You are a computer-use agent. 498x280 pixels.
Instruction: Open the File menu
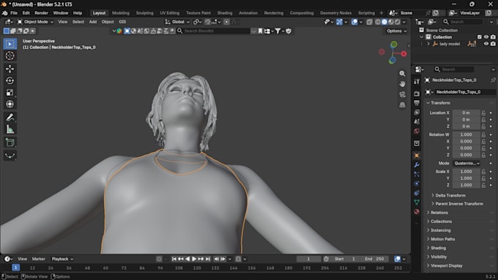pyautogui.click(x=14, y=13)
